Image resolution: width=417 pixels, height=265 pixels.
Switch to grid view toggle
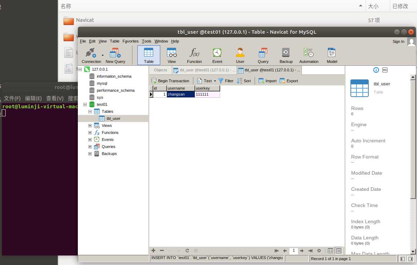click(x=330, y=251)
